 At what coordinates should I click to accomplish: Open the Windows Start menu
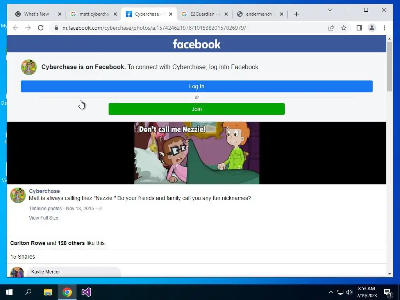(9, 292)
